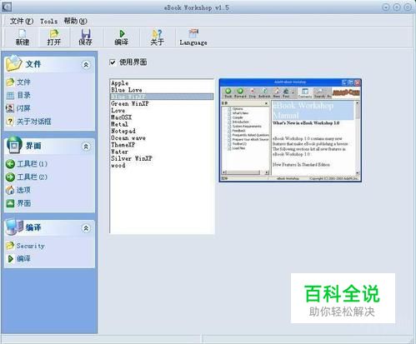Open the 文件 item in file panel

coord(18,82)
